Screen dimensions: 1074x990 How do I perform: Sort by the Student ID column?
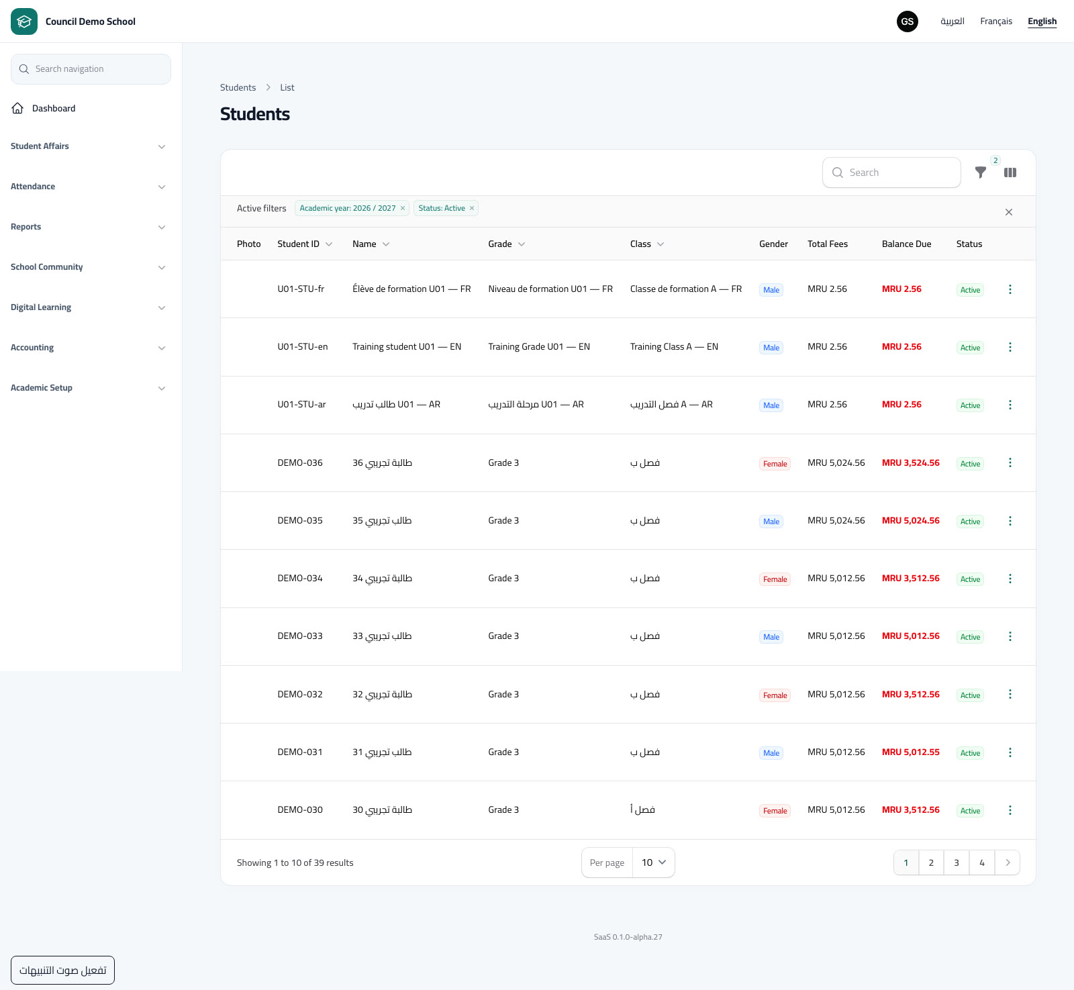pos(305,244)
